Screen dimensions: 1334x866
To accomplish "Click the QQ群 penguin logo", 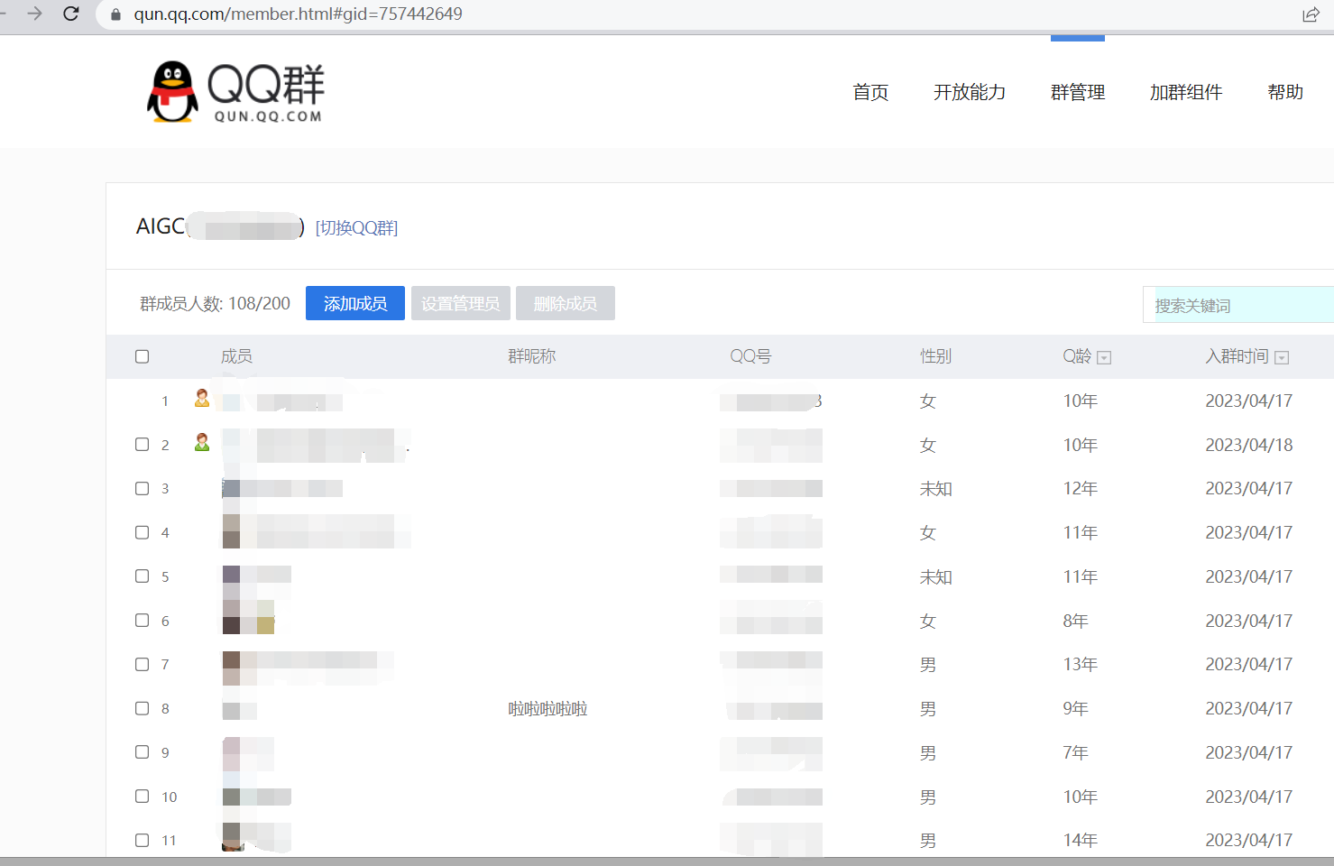I will 171,92.
